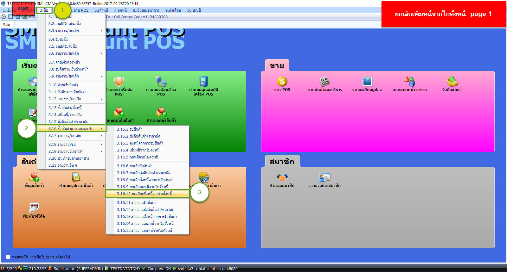The image size is (507, 272).
Task: Select 3.7.จ่ายเงินล่วงหน้า menu entry
Action: click(x=71, y=62)
